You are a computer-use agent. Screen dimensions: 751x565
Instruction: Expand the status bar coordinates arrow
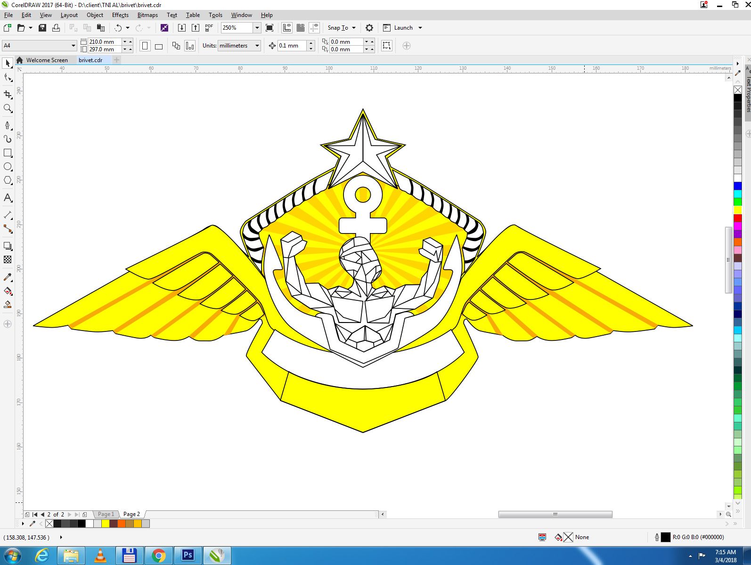click(61, 537)
